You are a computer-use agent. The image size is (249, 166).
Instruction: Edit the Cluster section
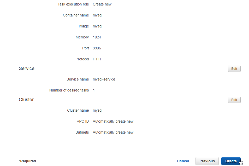[234, 100]
